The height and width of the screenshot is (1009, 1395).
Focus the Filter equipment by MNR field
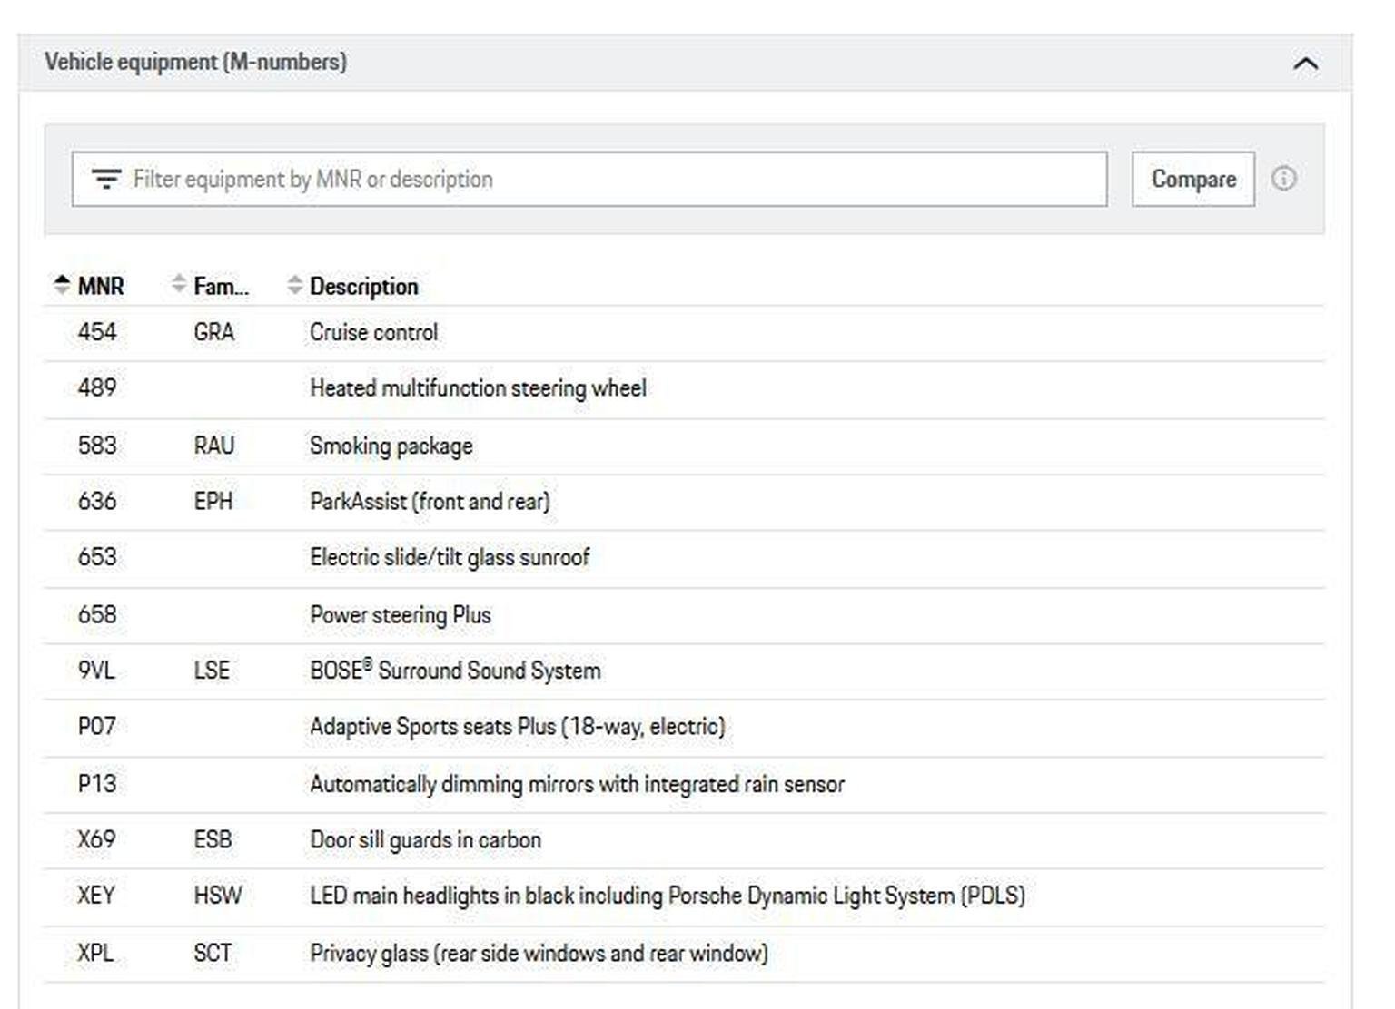(589, 180)
